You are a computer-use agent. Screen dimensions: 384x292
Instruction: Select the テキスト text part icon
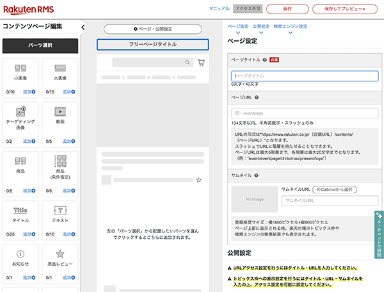click(60, 210)
